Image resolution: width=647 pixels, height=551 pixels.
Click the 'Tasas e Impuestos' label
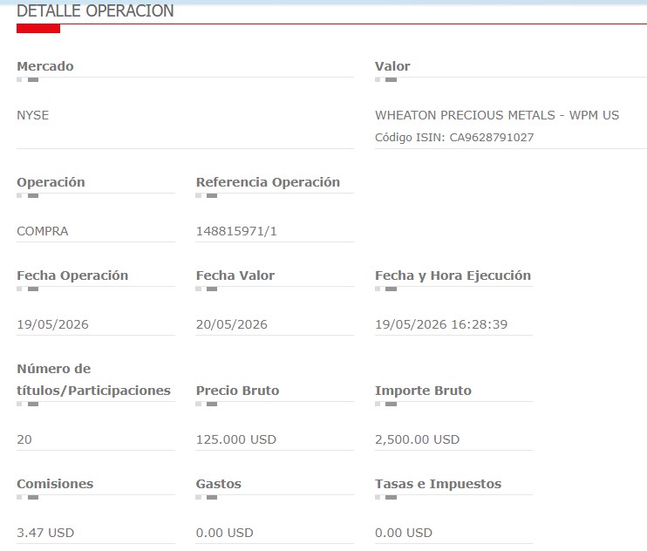[438, 483]
